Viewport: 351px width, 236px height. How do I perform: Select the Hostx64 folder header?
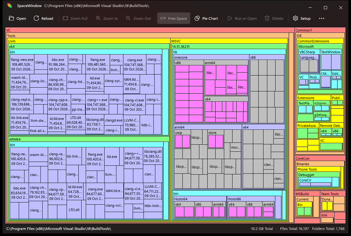pyautogui.click(x=200, y=199)
